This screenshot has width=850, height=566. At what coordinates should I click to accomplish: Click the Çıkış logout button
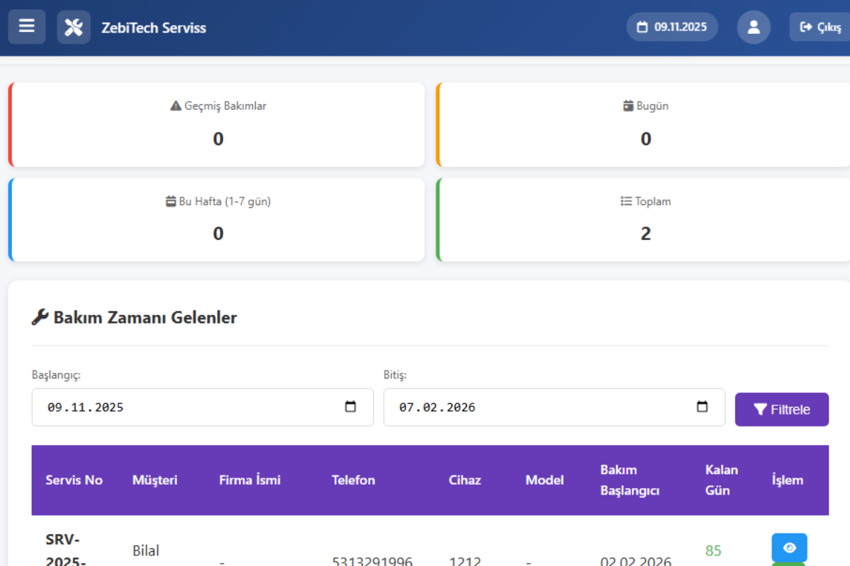coord(820,28)
